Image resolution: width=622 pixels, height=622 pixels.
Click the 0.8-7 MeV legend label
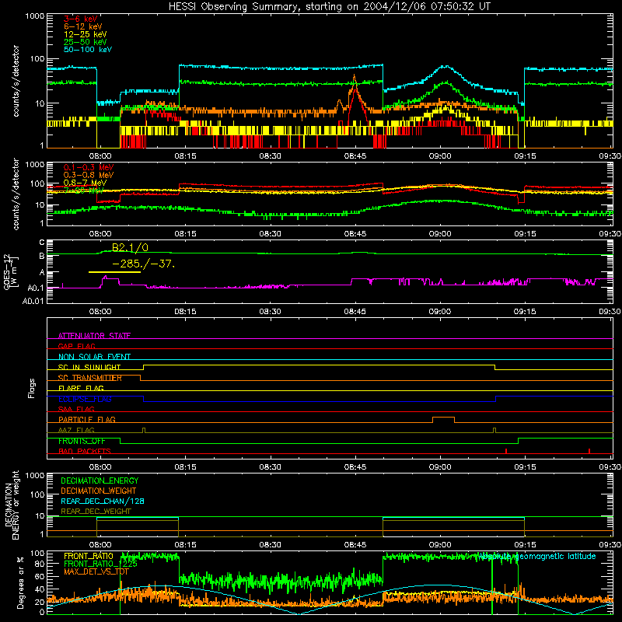(x=85, y=183)
